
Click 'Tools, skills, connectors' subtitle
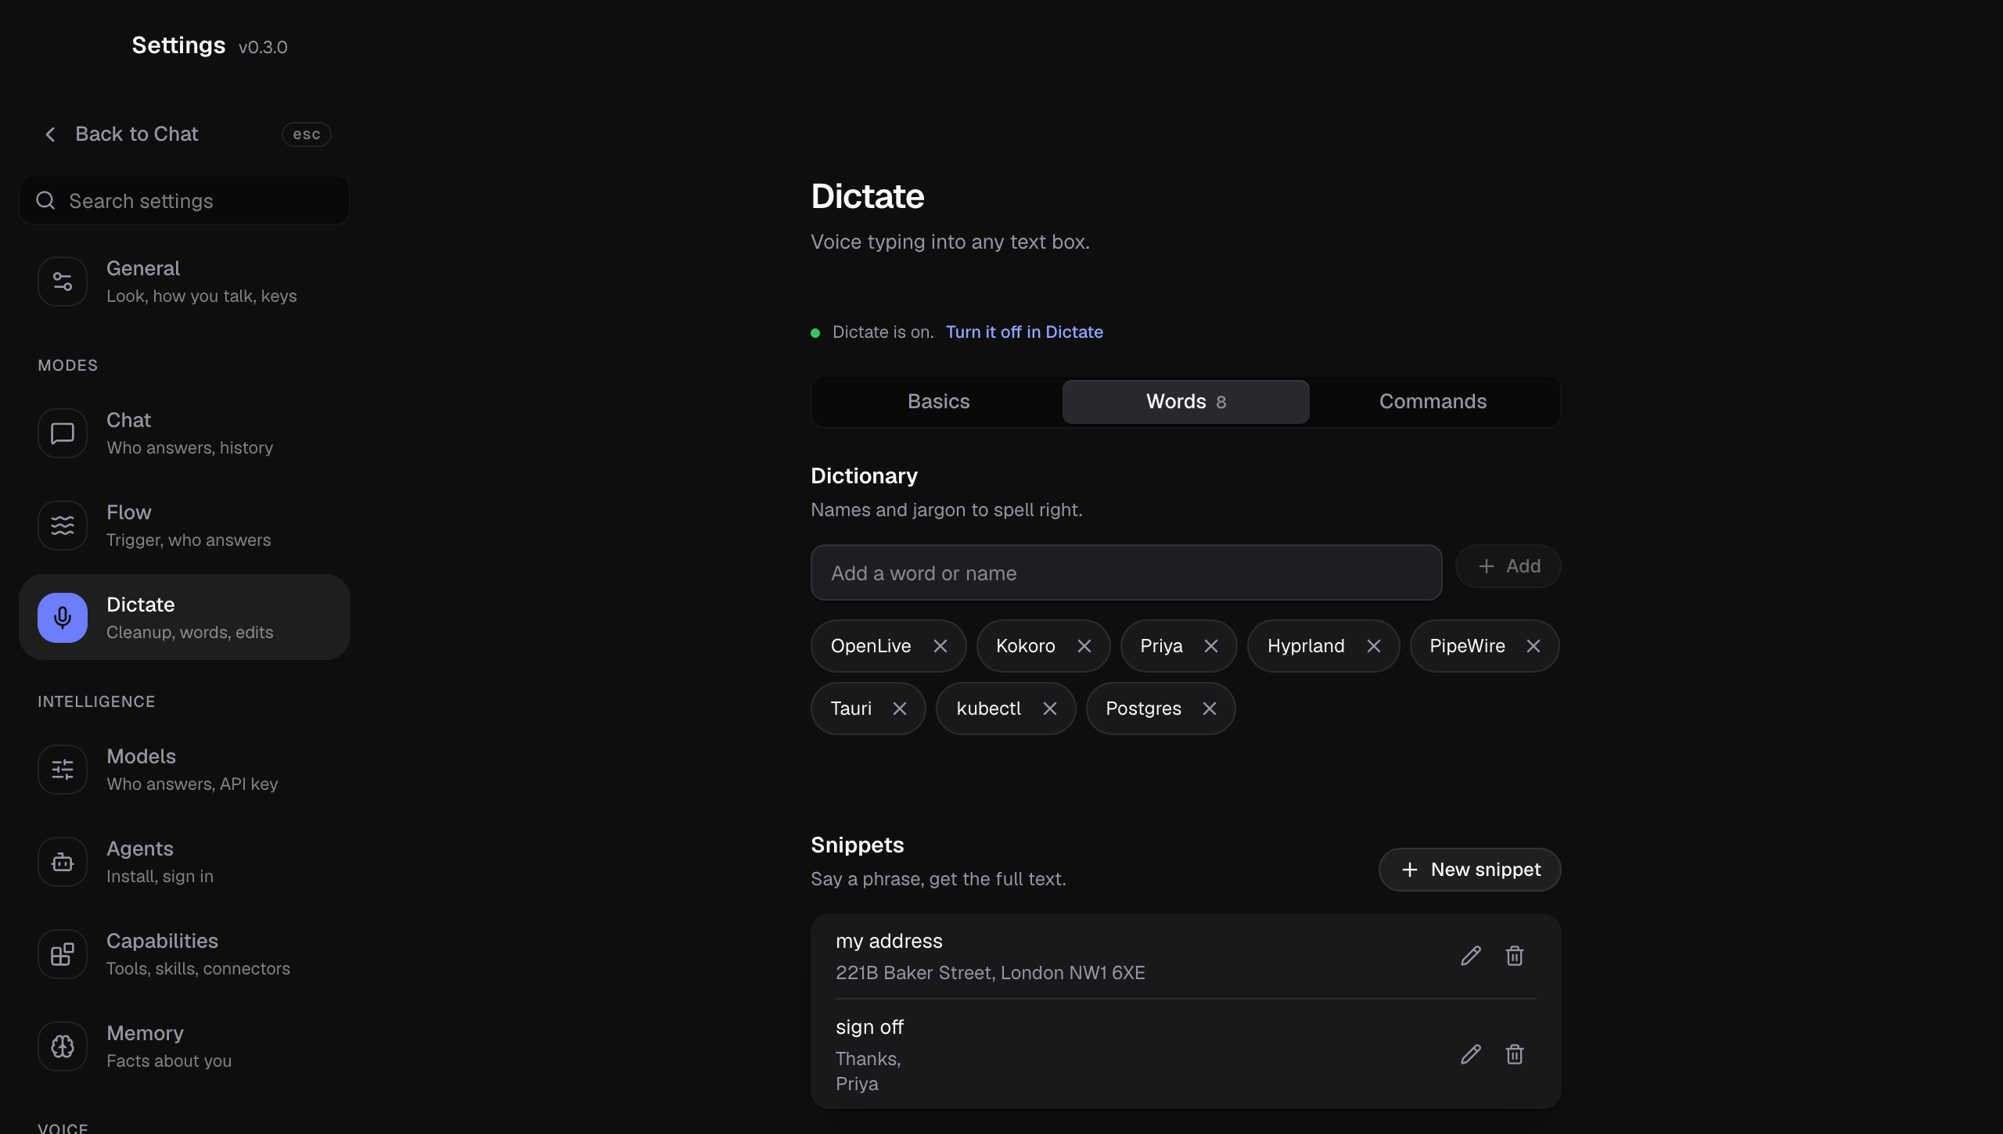tap(198, 969)
